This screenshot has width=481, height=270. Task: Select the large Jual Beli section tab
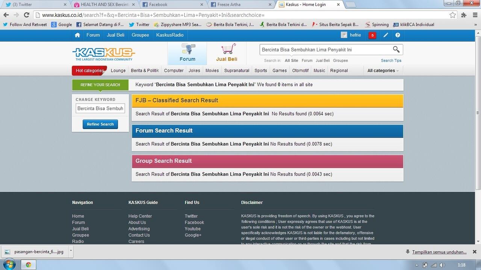pyautogui.click(x=227, y=53)
